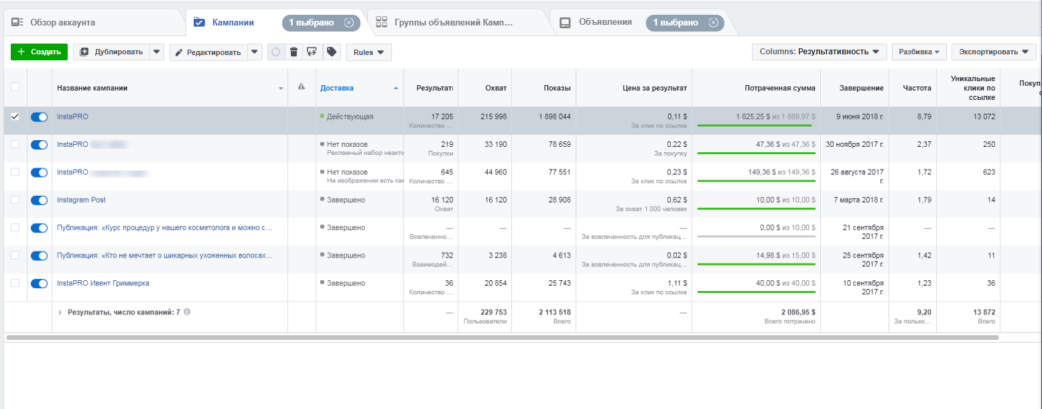Click the Дублировать button
Screen dimensions: 1042x409
click(111, 52)
